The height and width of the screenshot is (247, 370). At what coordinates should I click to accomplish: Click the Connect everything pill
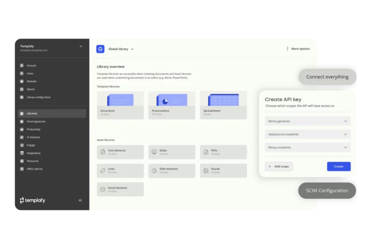[x=327, y=77]
